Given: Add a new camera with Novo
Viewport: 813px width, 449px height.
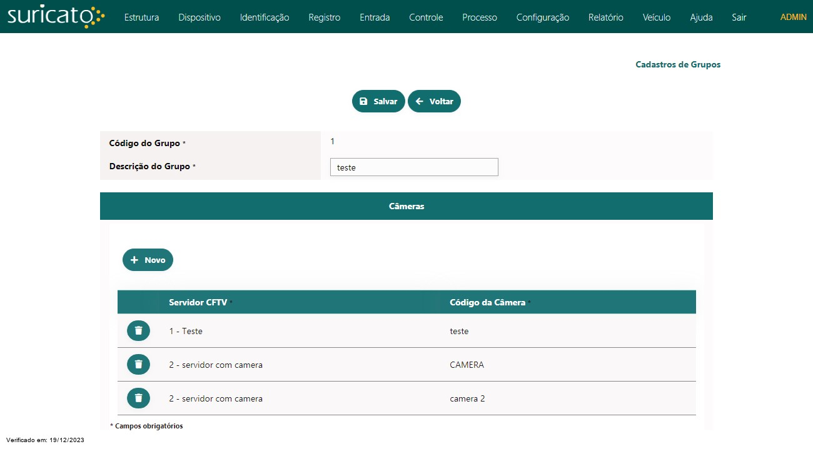Looking at the screenshot, I should (148, 260).
